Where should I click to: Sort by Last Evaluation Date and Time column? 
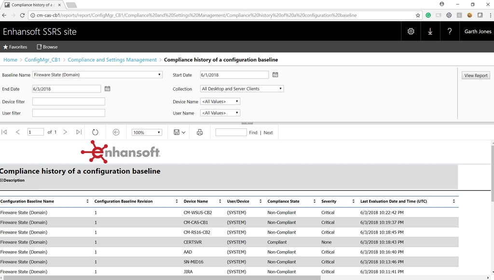click(x=454, y=201)
